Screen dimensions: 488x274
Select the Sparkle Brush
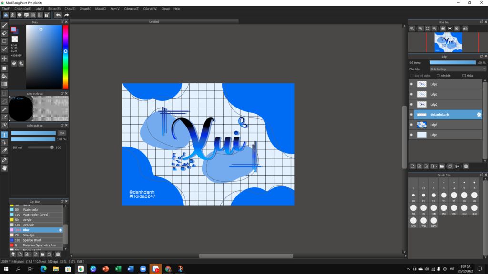tap(36, 240)
